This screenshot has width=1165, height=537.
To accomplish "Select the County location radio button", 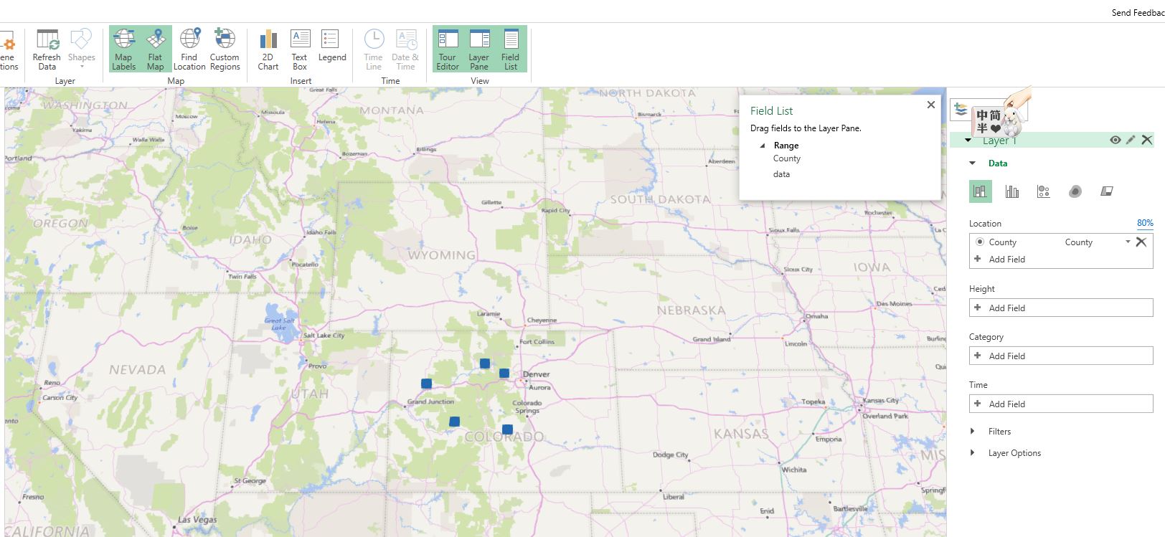I will click(979, 242).
